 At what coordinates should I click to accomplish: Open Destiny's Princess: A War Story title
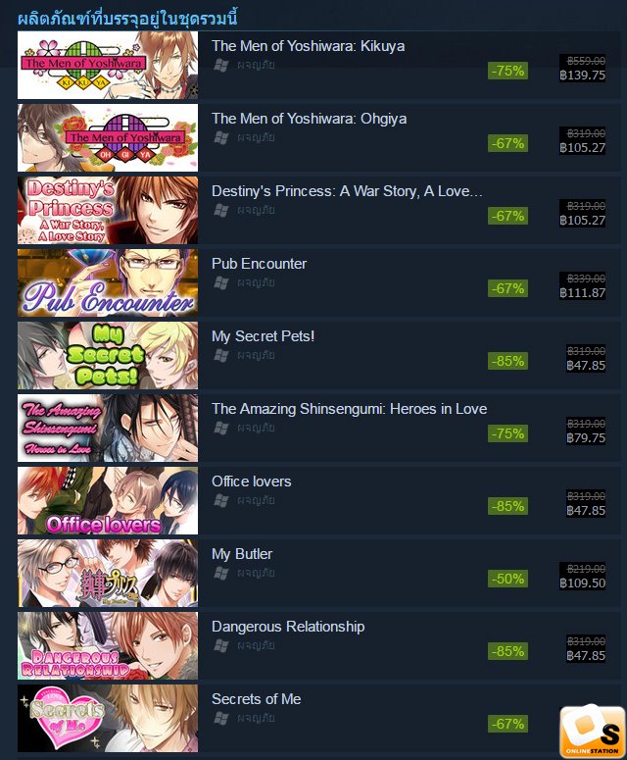(347, 191)
